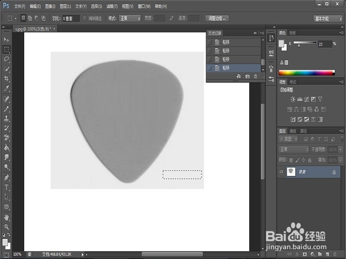
Task: Close the s.jpg document tab
Action: [x=54, y=28]
